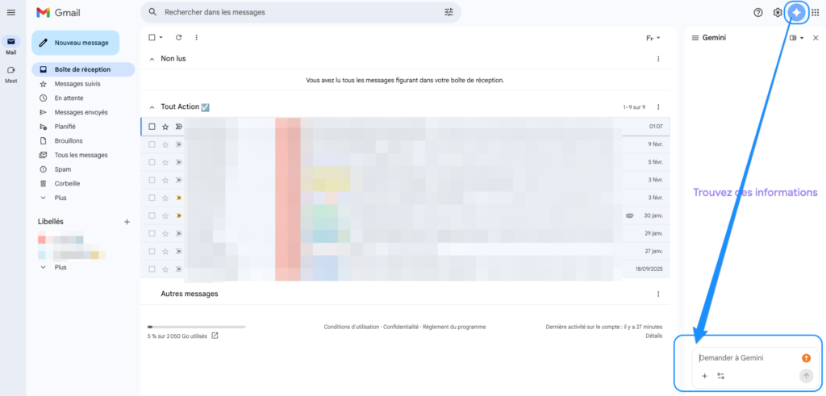Collapse the Tout Action section
Screen dimensions: 826x396
(152, 106)
